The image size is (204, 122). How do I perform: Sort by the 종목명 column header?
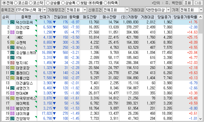[26, 17]
